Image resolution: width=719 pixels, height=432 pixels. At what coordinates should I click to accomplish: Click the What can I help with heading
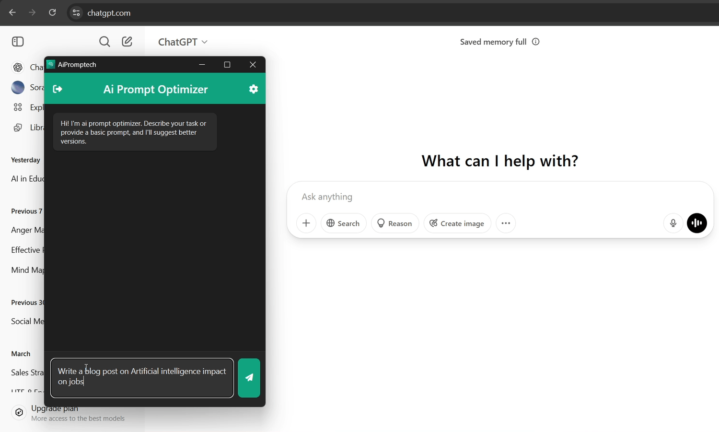pyautogui.click(x=500, y=161)
